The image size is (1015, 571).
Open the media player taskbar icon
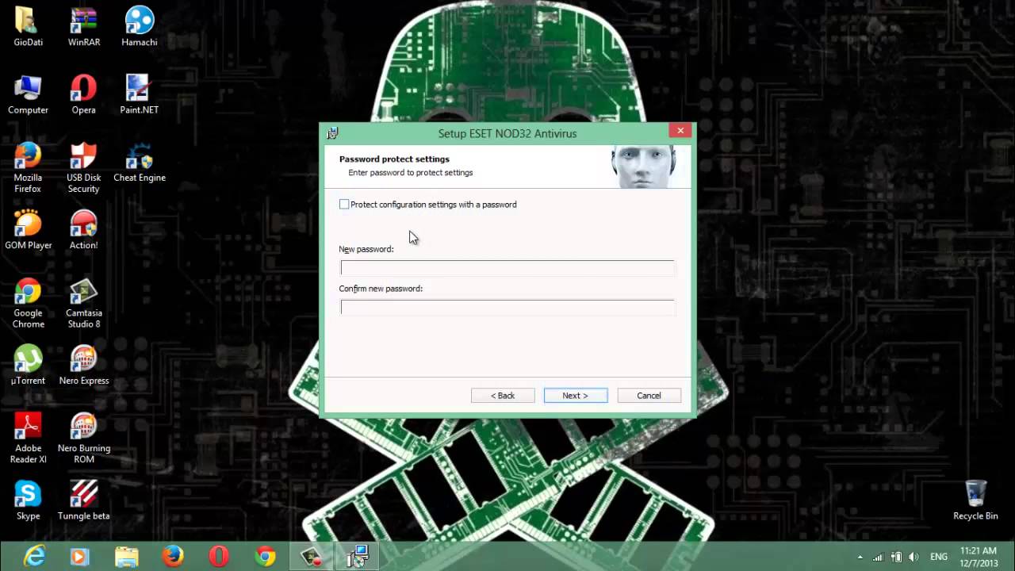pos(79,557)
